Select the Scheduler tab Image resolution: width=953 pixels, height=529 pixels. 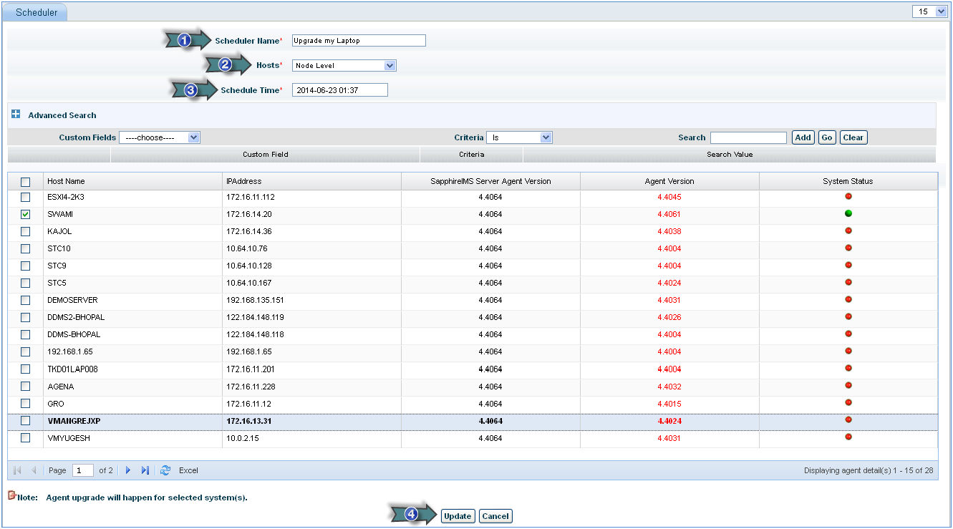37,12
